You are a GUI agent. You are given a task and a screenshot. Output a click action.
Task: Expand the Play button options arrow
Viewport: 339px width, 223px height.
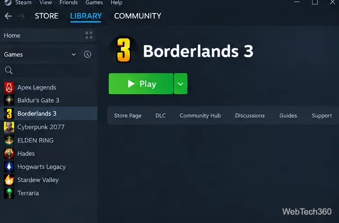pos(180,84)
